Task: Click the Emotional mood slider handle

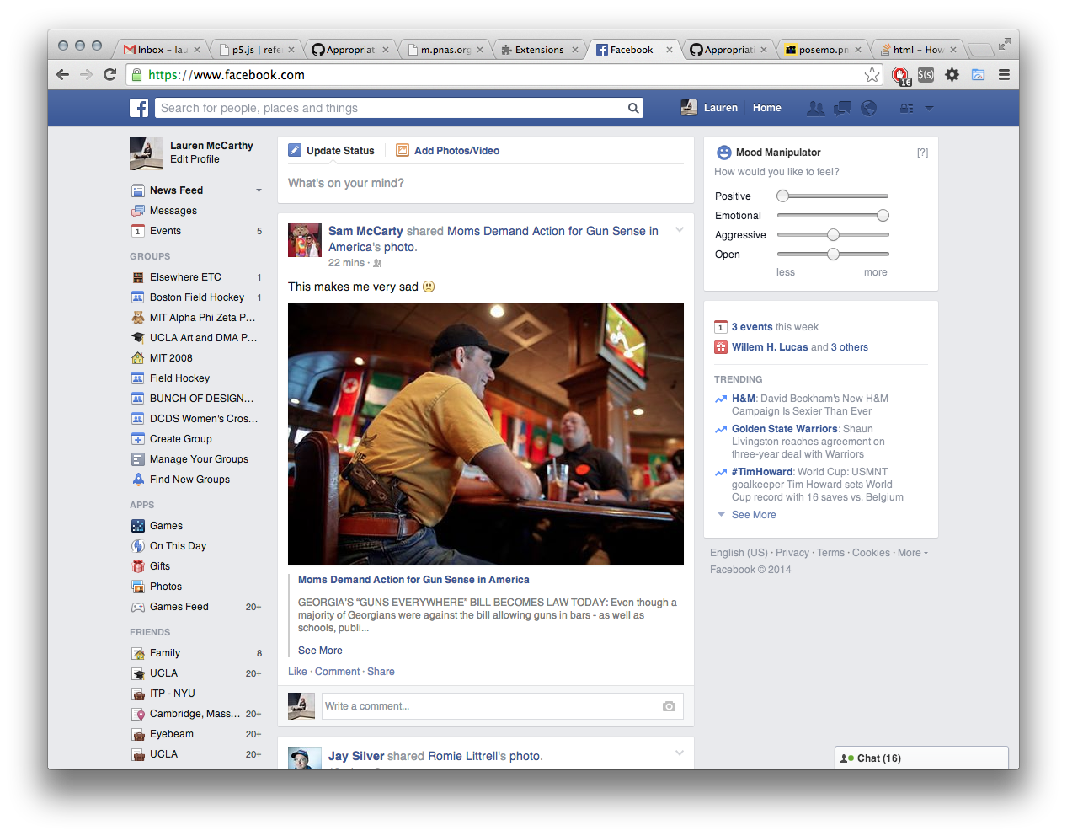Action: pyautogui.click(x=883, y=216)
